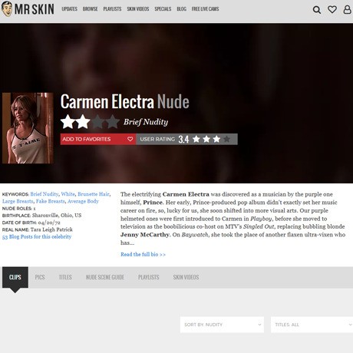Open the user account icon
The width and height of the screenshot is (353, 353).
[347, 9]
